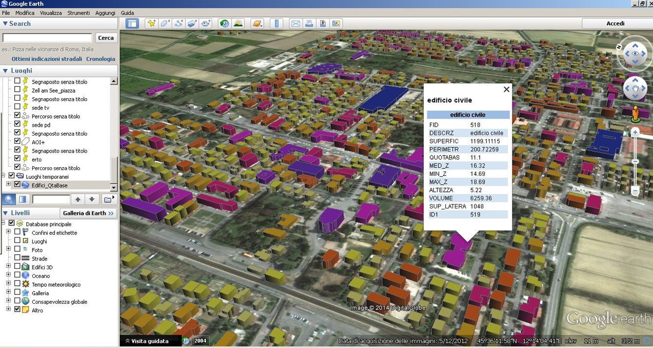Click the last toolbar icon showing a small picture
653x348 pixels.
336,23
